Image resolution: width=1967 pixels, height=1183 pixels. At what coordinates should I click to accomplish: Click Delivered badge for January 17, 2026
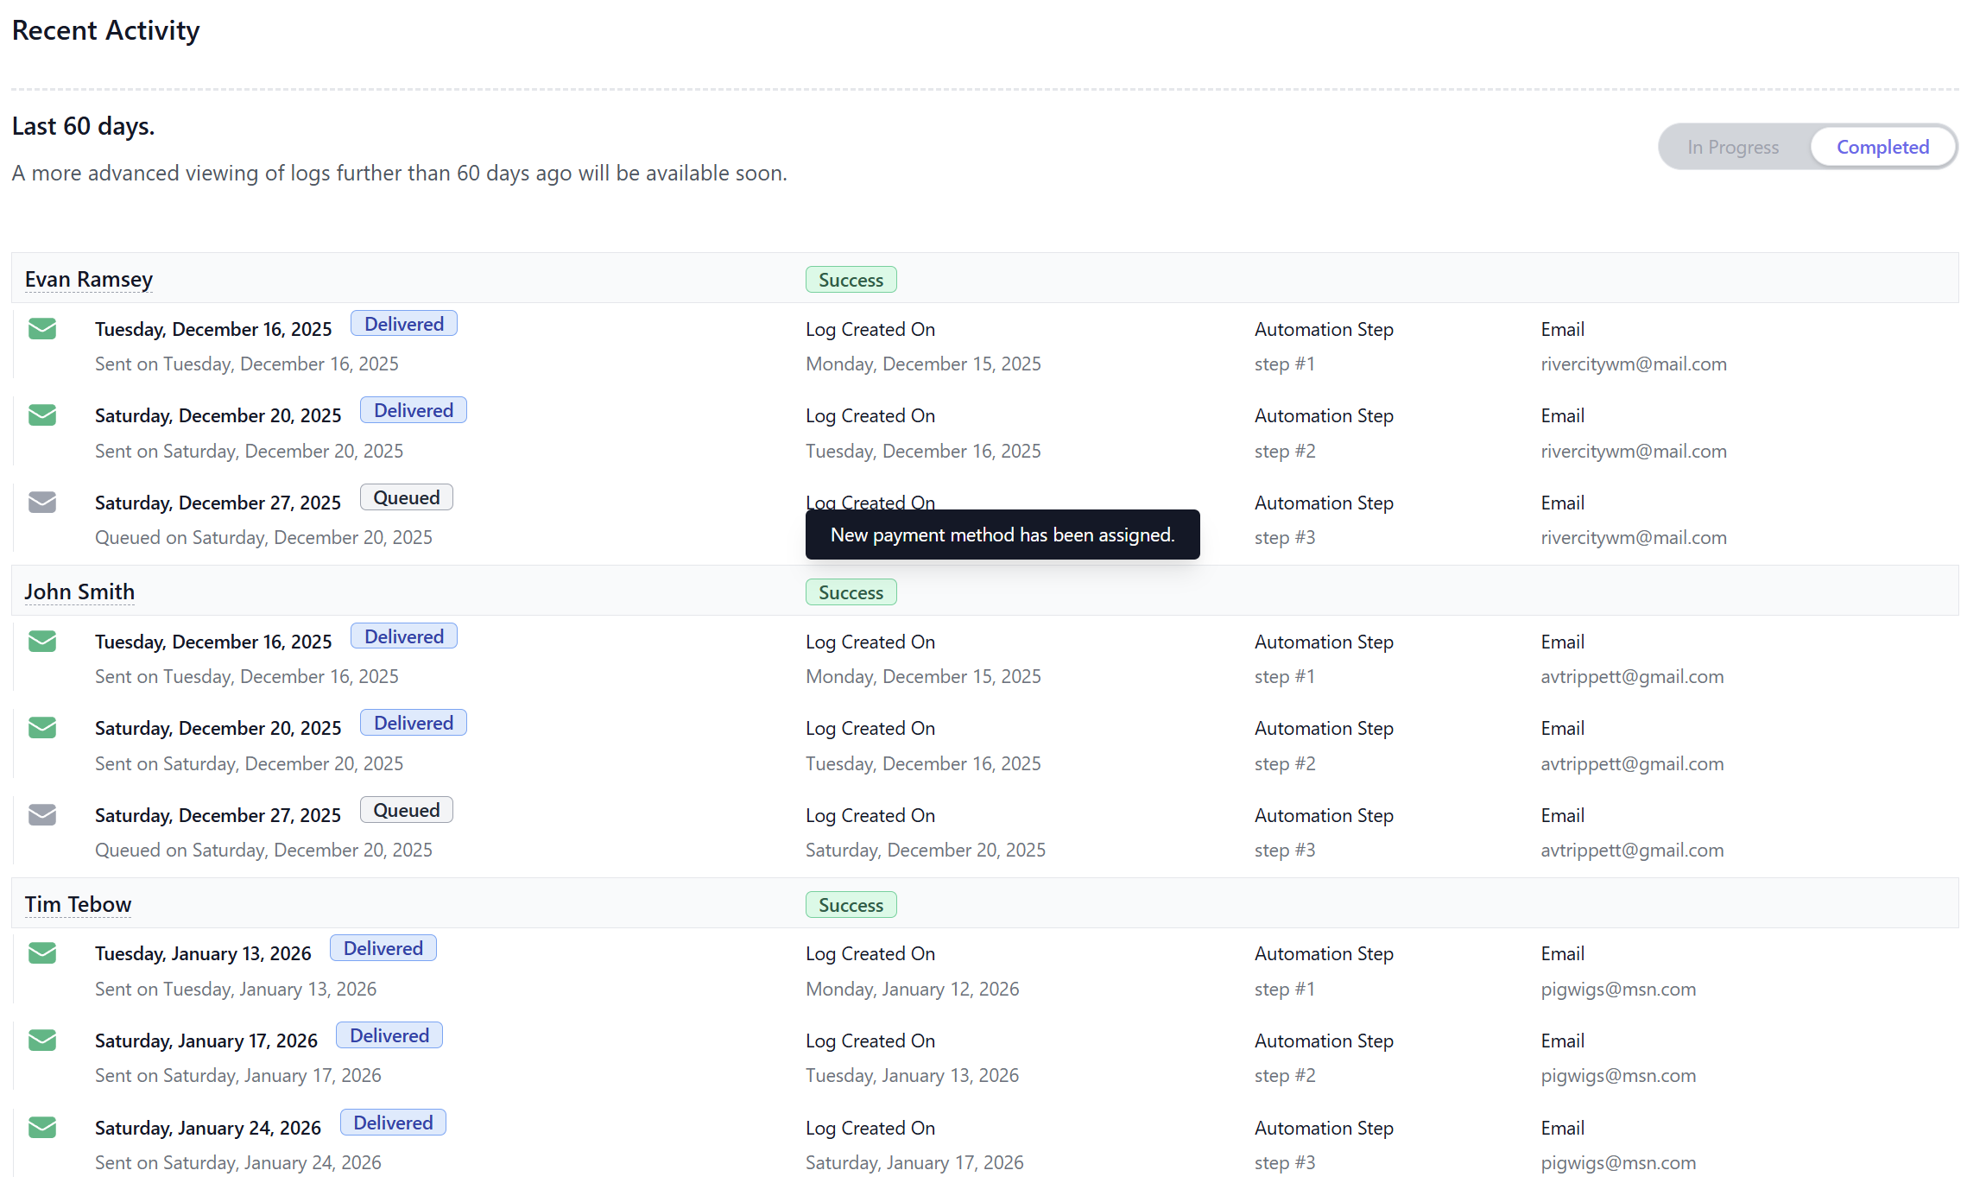389,1035
